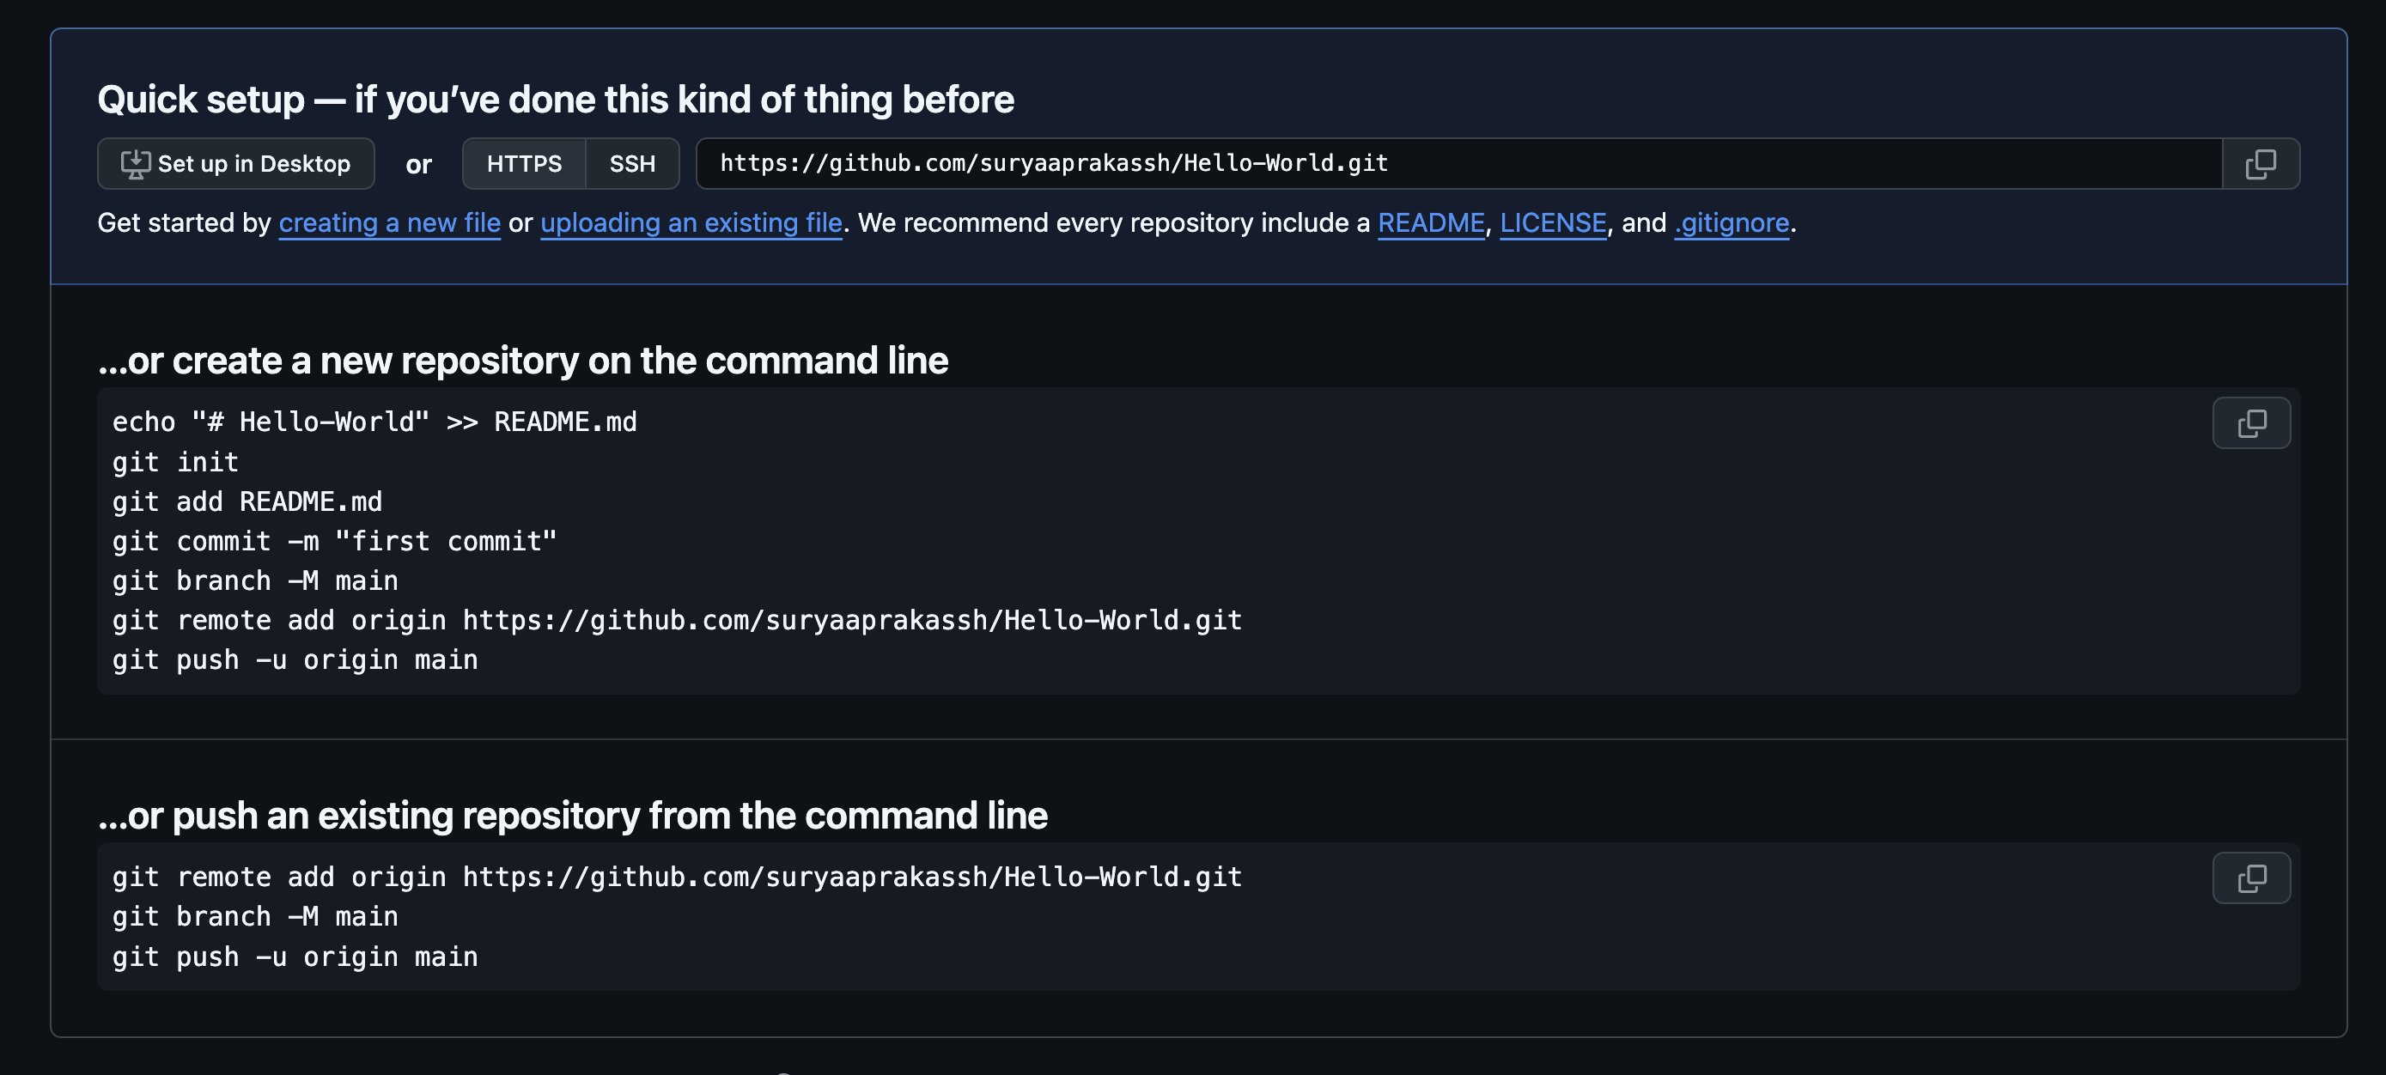Select the HTTPS protocol option

pyautogui.click(x=524, y=164)
